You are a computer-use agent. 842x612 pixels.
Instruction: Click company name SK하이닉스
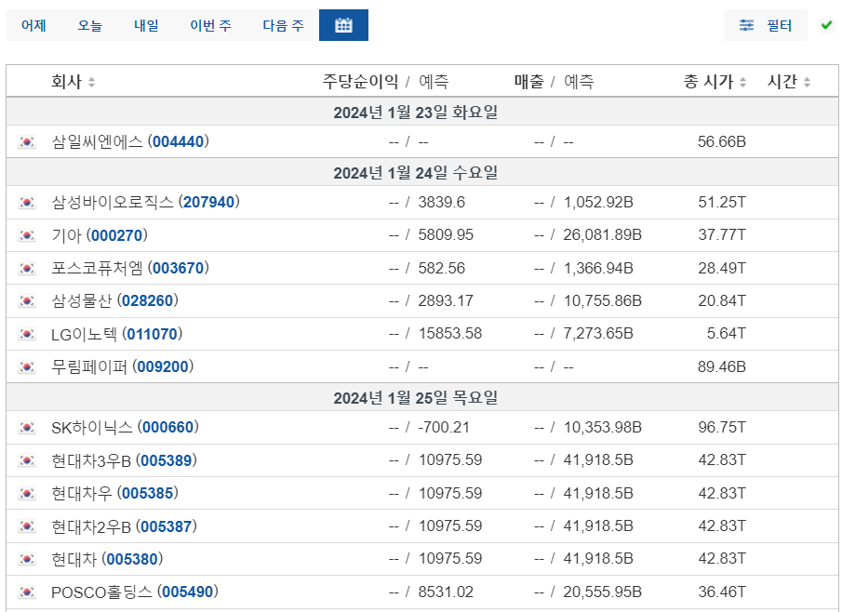click(92, 428)
